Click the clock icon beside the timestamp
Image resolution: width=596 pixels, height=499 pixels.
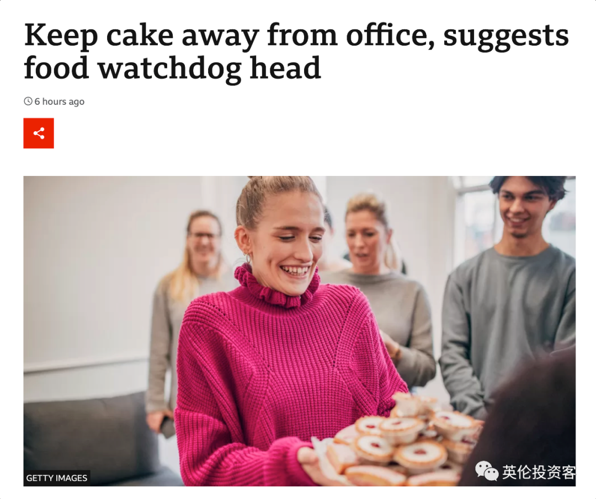[28, 101]
